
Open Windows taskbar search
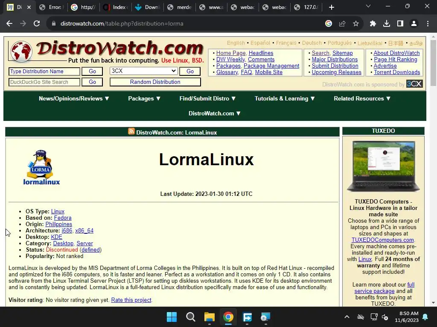click(x=191, y=317)
